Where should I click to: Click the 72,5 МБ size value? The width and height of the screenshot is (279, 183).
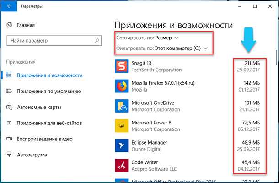coord(251,123)
